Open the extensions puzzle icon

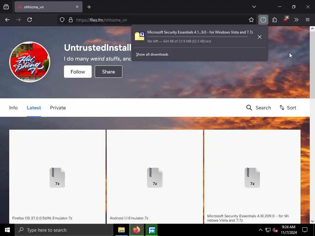(274, 20)
